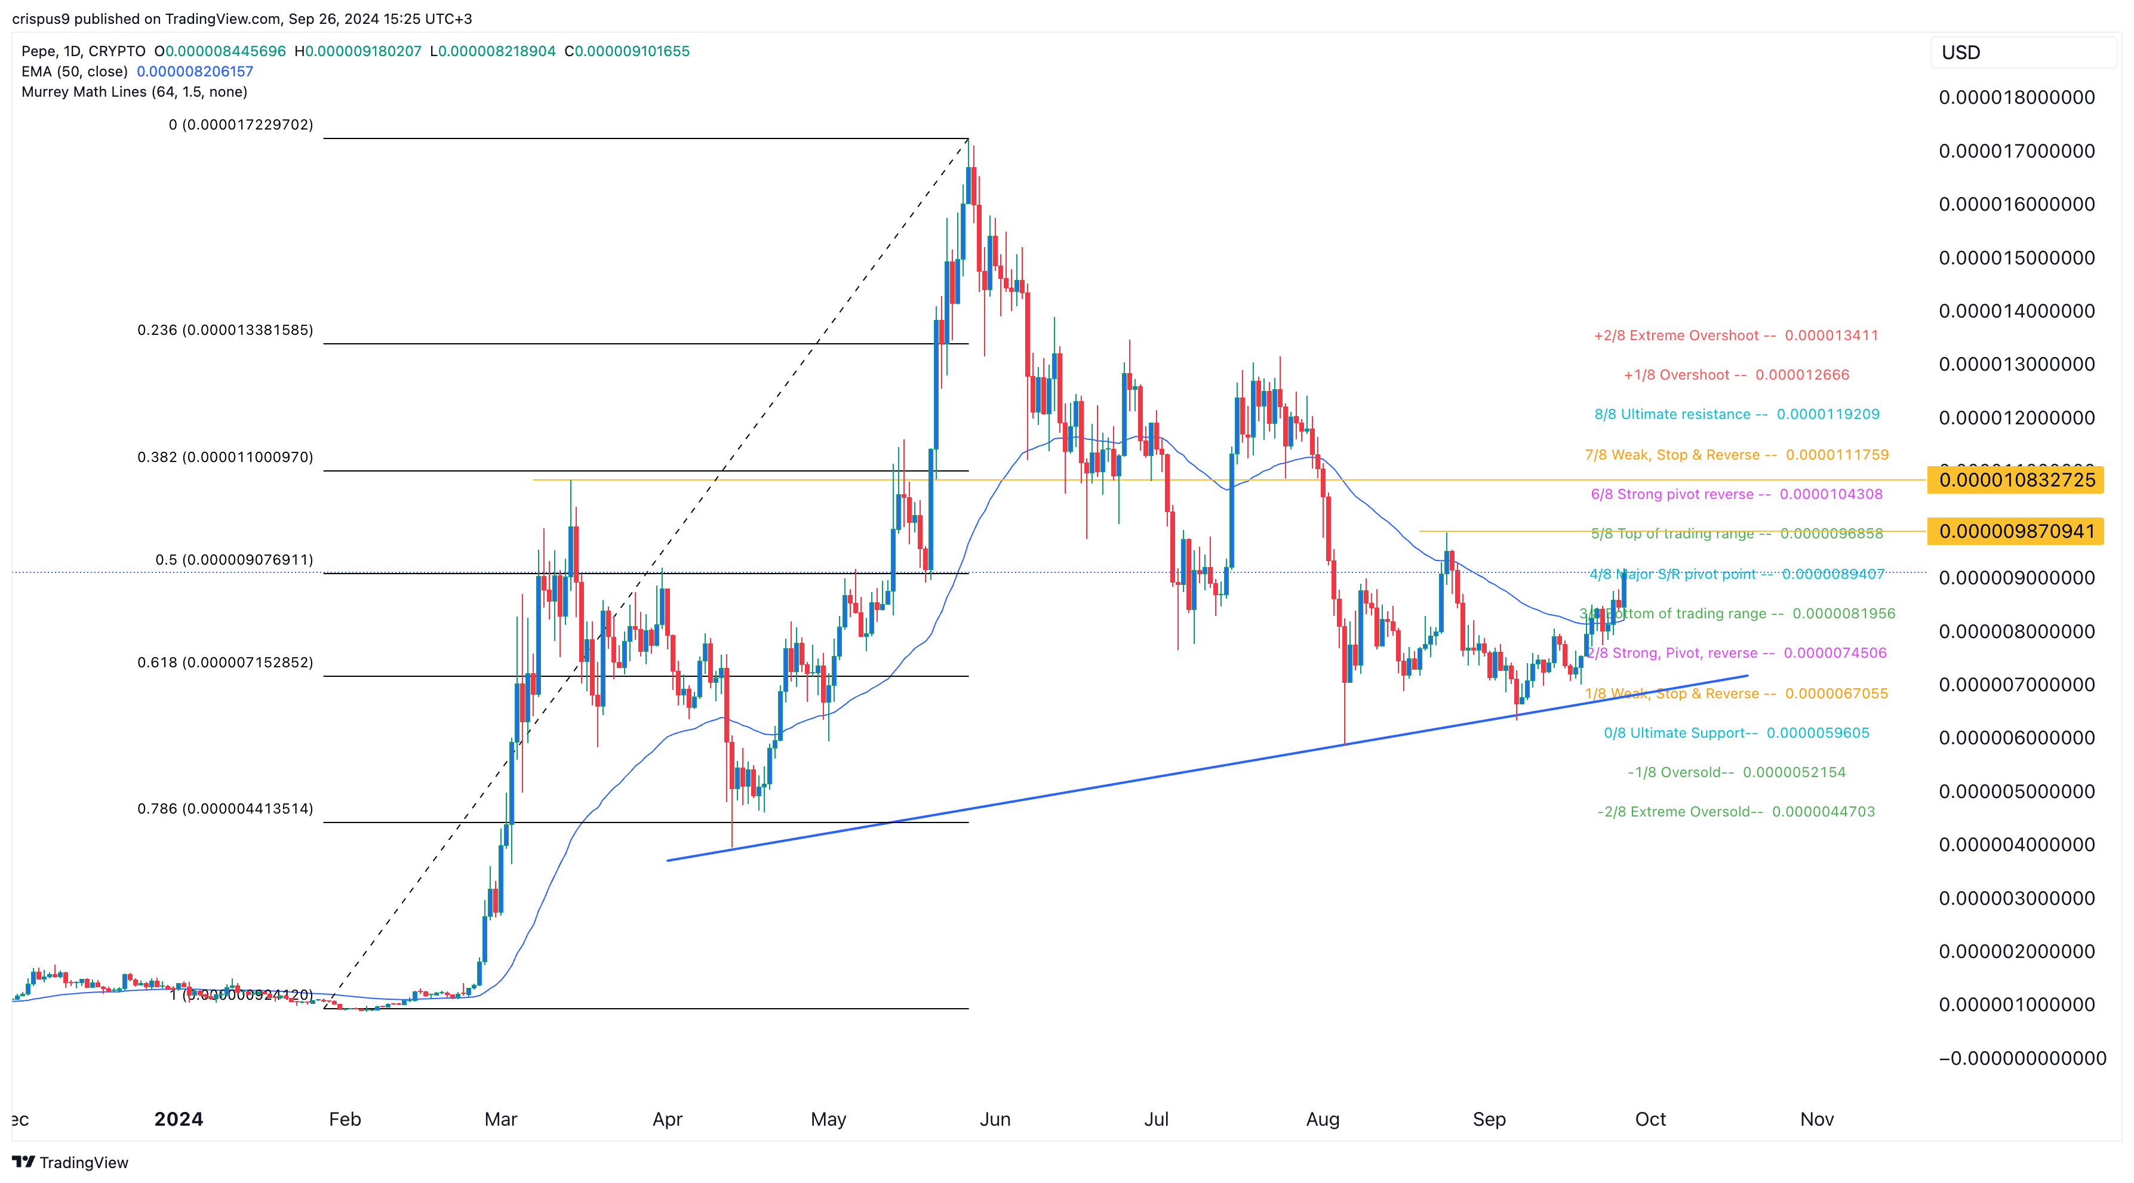Click the Nov month label on time axis

(1817, 1120)
